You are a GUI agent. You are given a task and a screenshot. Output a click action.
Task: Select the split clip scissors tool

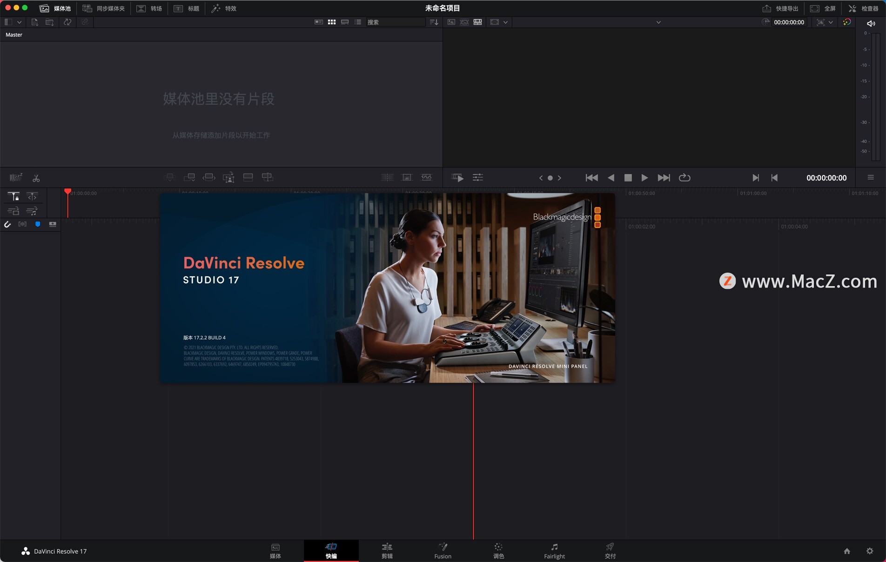pyautogui.click(x=36, y=178)
